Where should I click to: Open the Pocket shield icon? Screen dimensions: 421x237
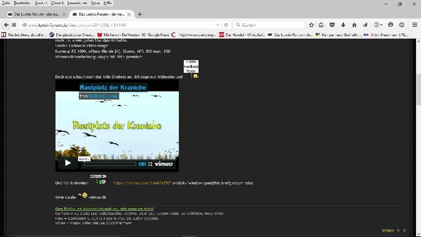332,25
